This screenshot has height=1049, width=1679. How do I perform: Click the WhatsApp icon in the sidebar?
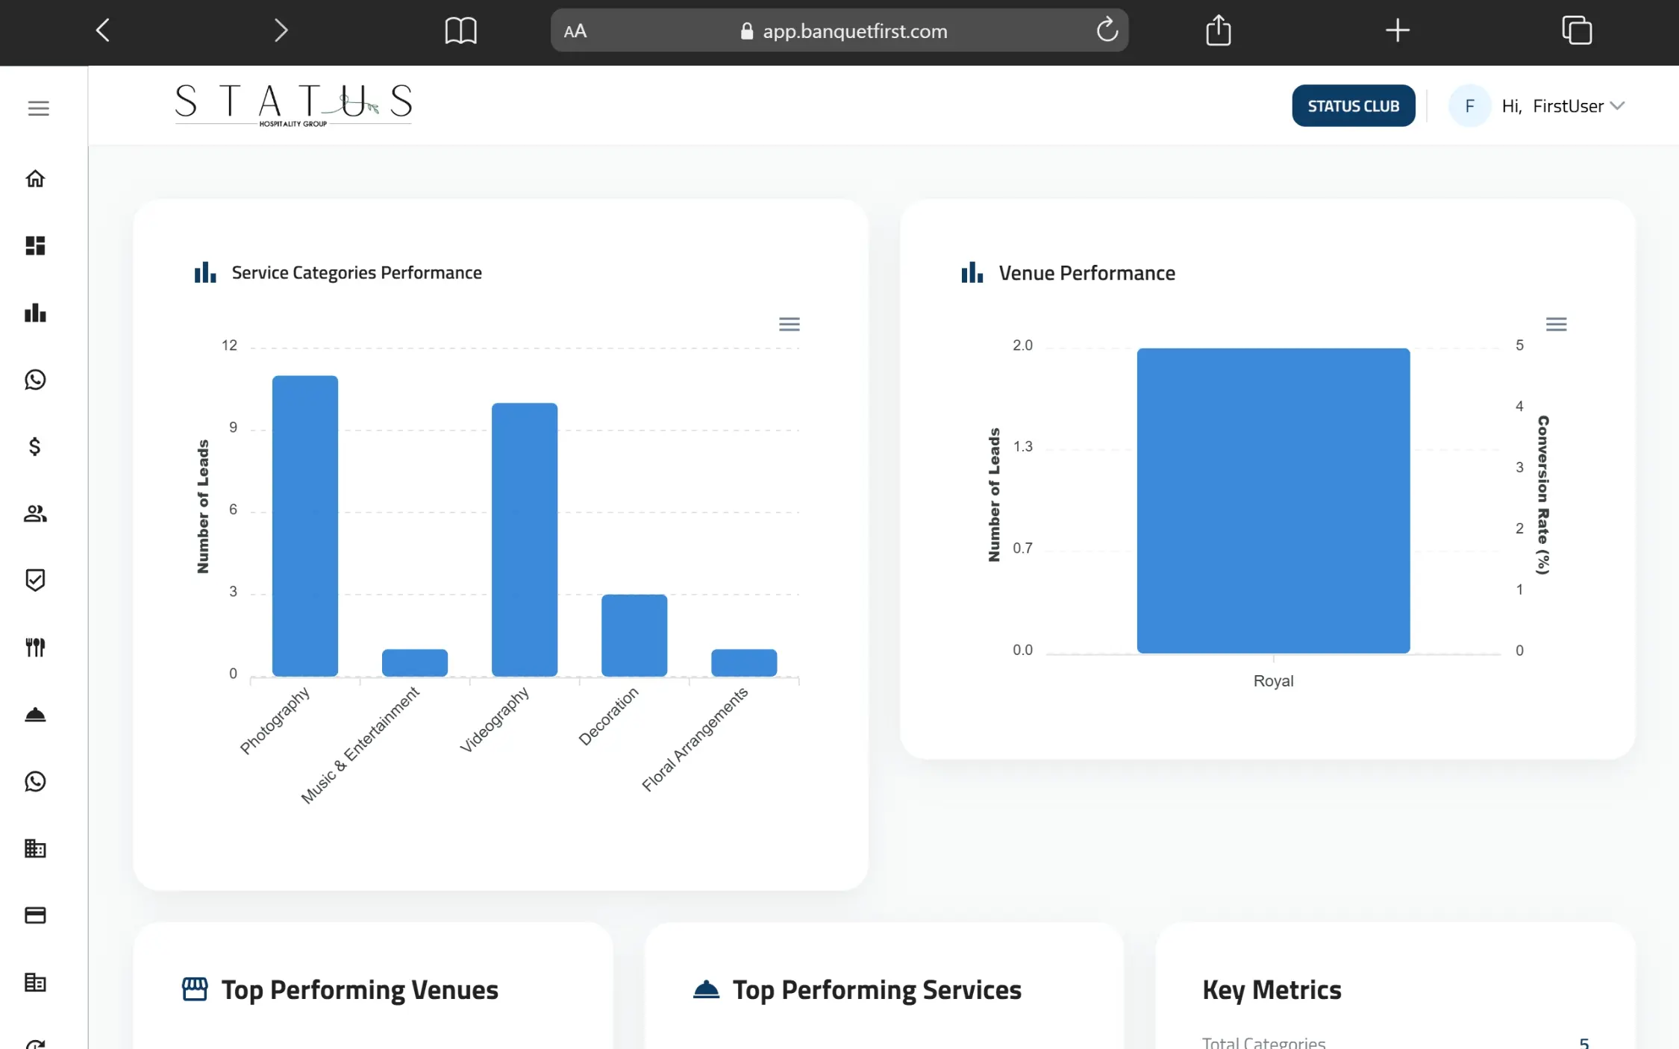pyautogui.click(x=35, y=380)
